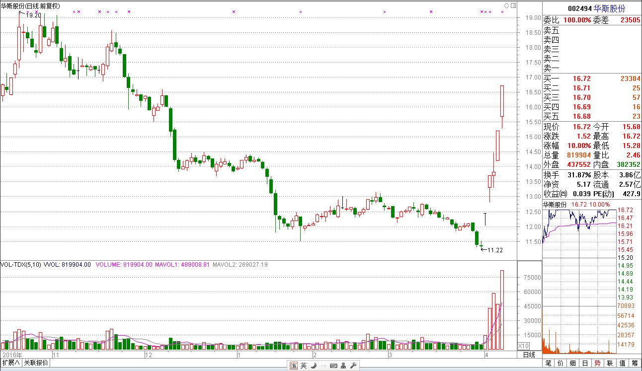Image resolution: width=642 pixels, height=371 pixels.
Task: Click the 收益(四) 0.039 value
Action: (582, 194)
